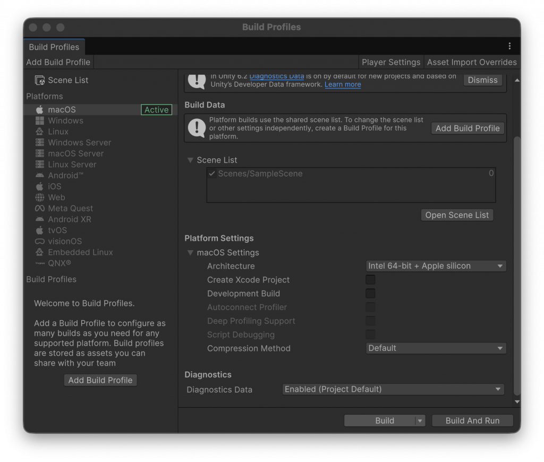
Task: Select the Embedded Linux platform row
Action: pyautogui.click(x=100, y=252)
